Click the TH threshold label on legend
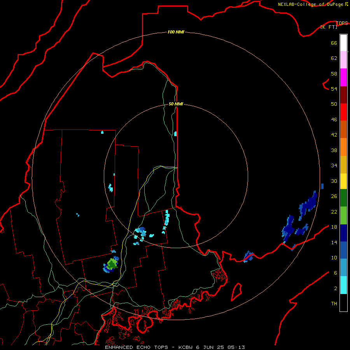The width and height of the screenshot is (350, 350). pos(334,304)
